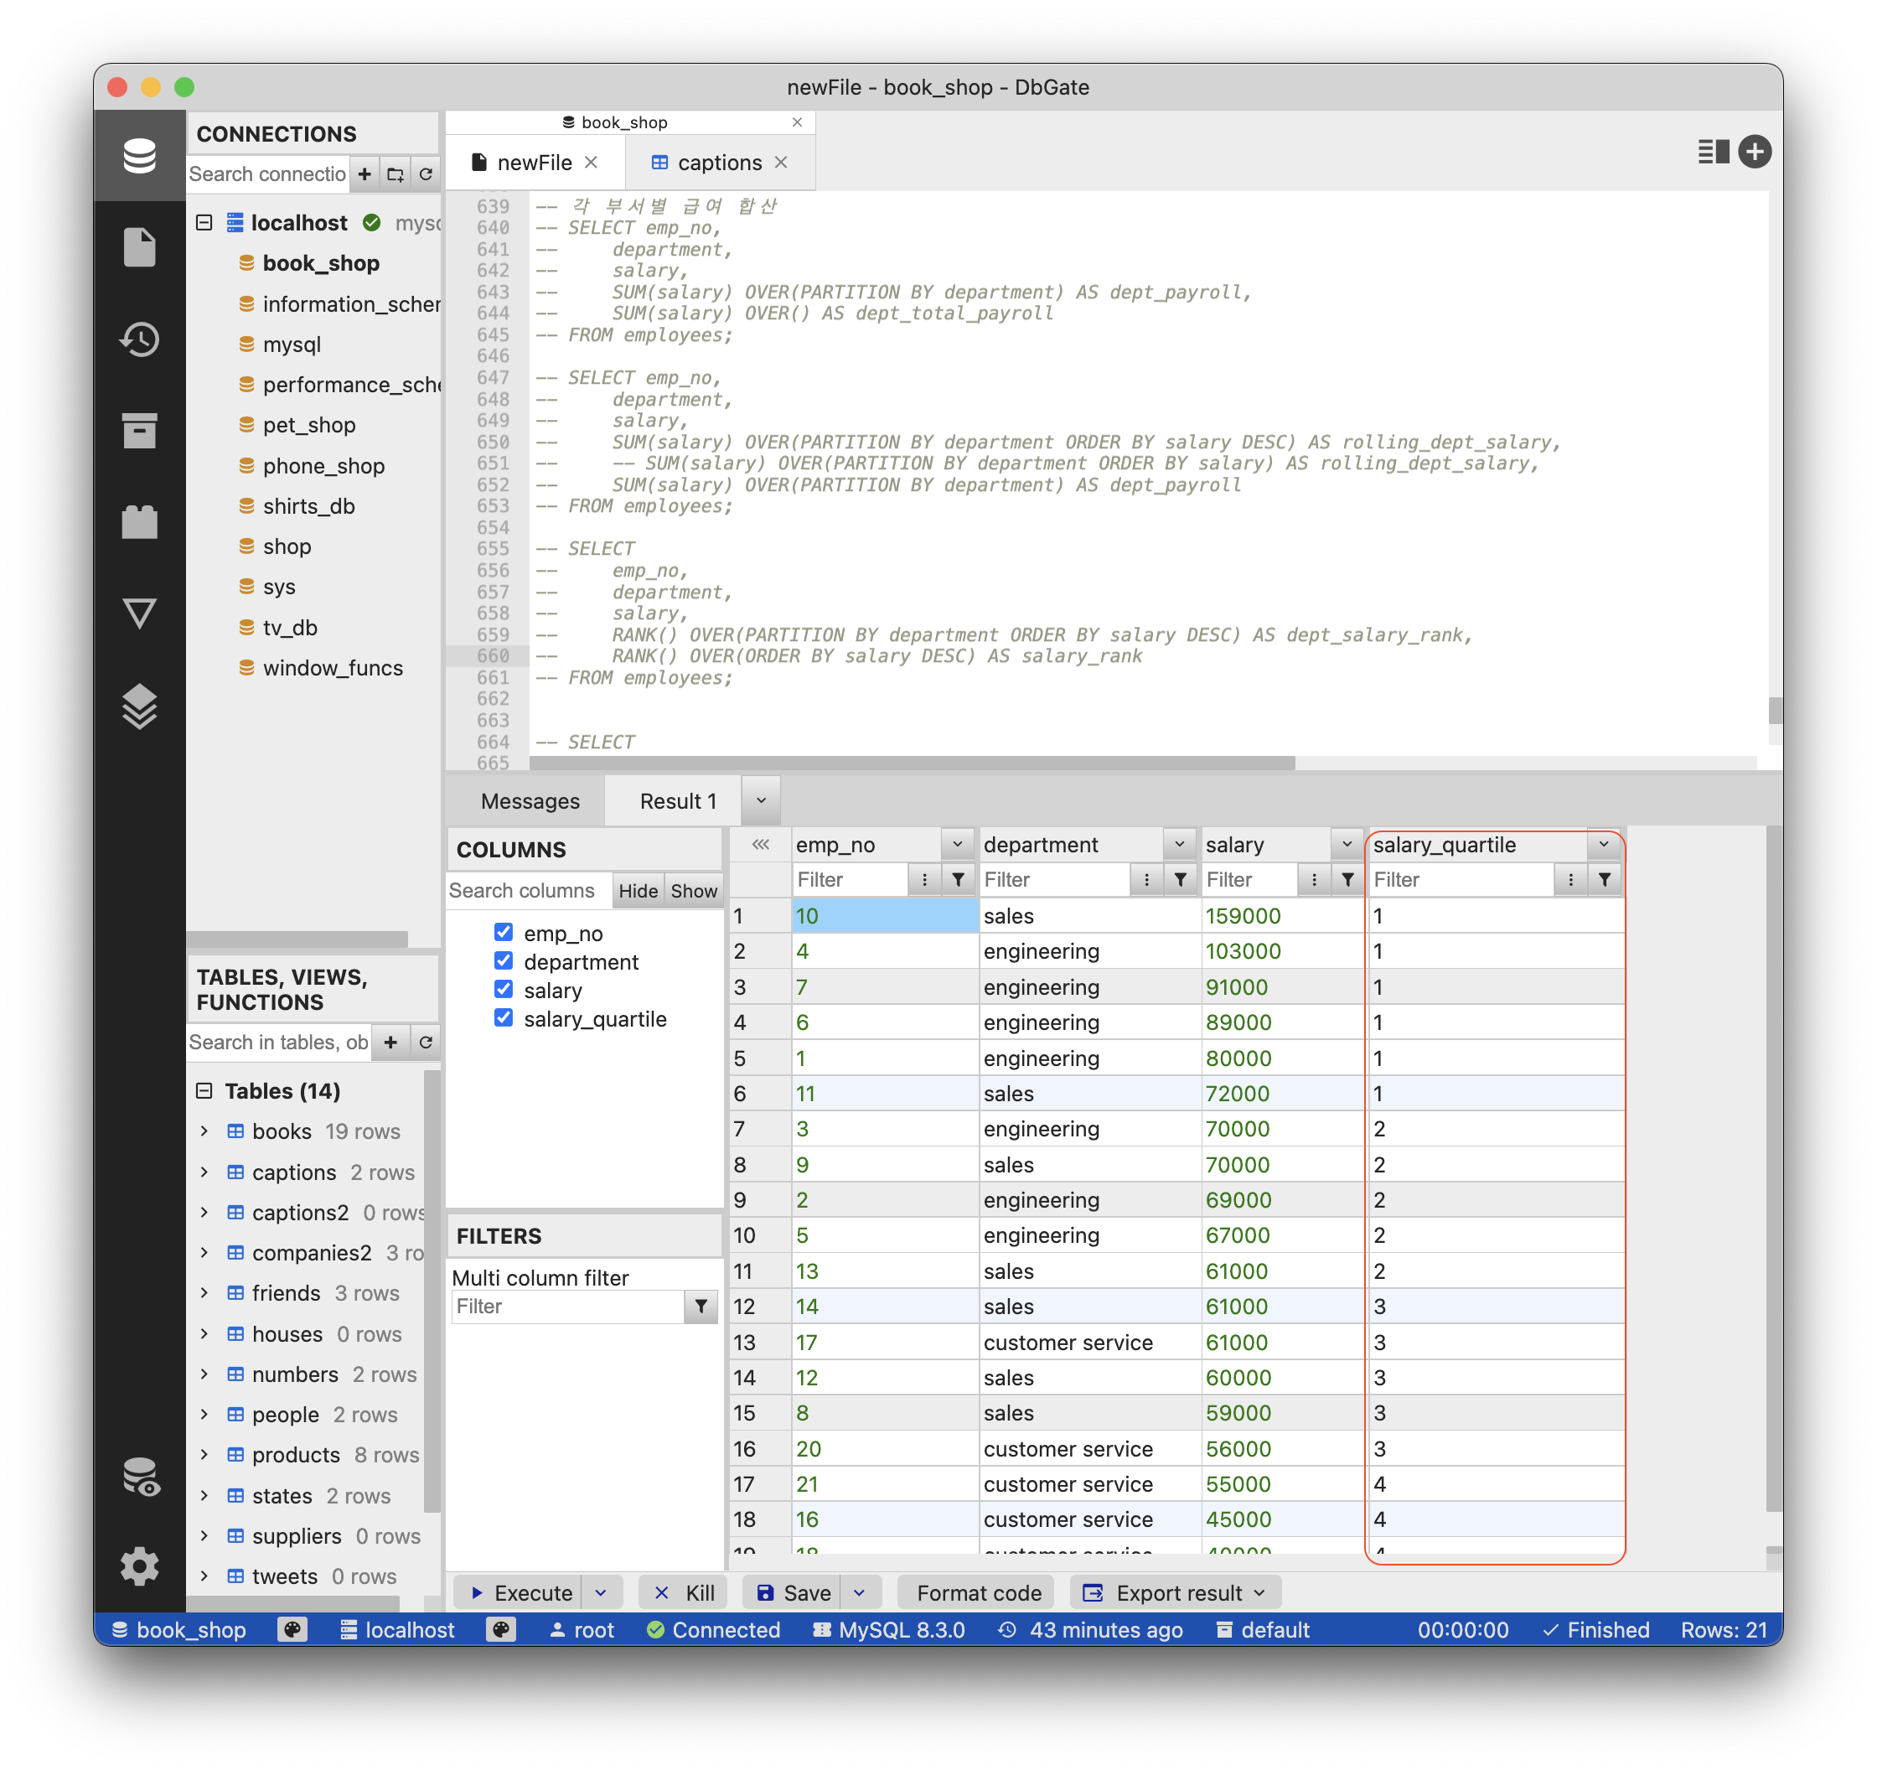Focus the salary column filter field
1877x1770 pixels.
click(x=1249, y=879)
